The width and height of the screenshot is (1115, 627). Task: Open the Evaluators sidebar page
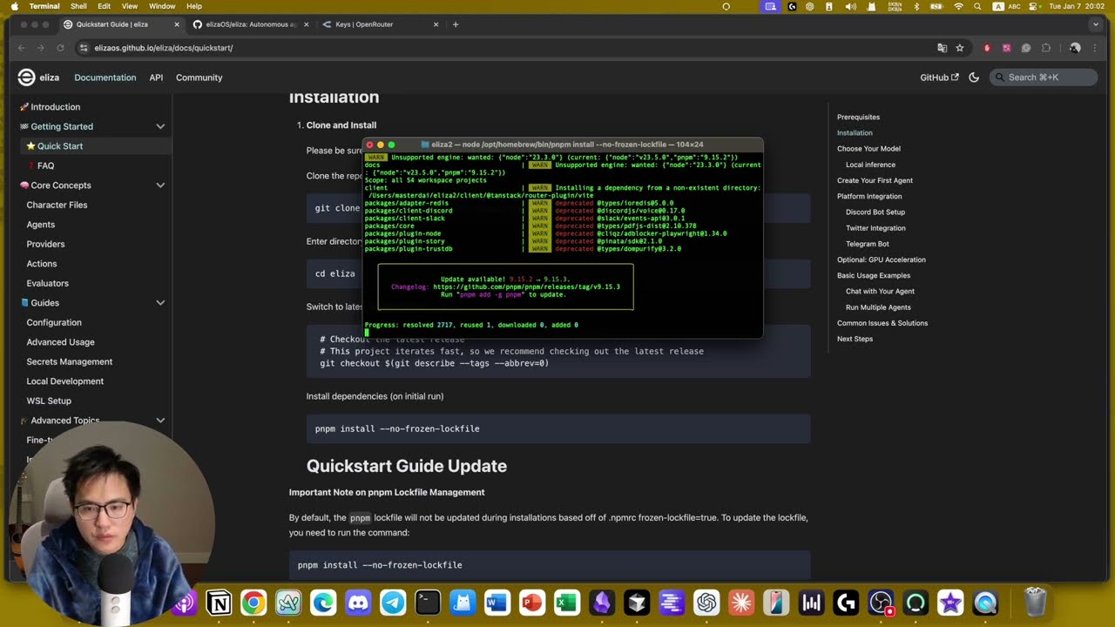click(47, 283)
